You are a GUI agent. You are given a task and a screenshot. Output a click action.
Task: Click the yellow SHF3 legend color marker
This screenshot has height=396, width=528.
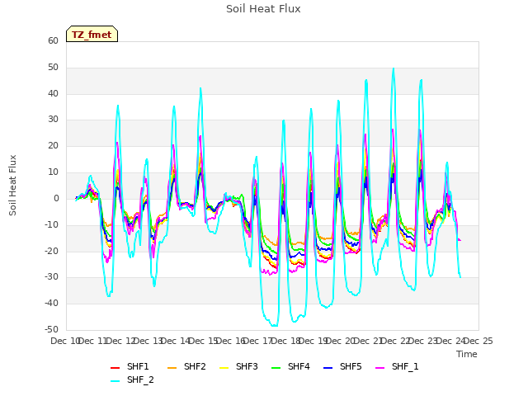224,368
